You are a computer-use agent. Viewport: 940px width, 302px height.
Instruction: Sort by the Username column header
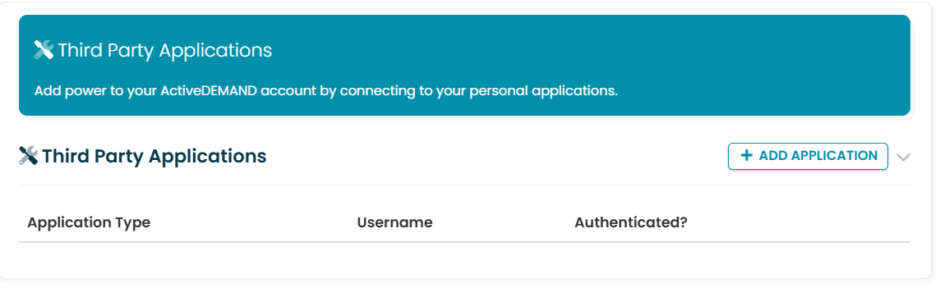click(394, 222)
